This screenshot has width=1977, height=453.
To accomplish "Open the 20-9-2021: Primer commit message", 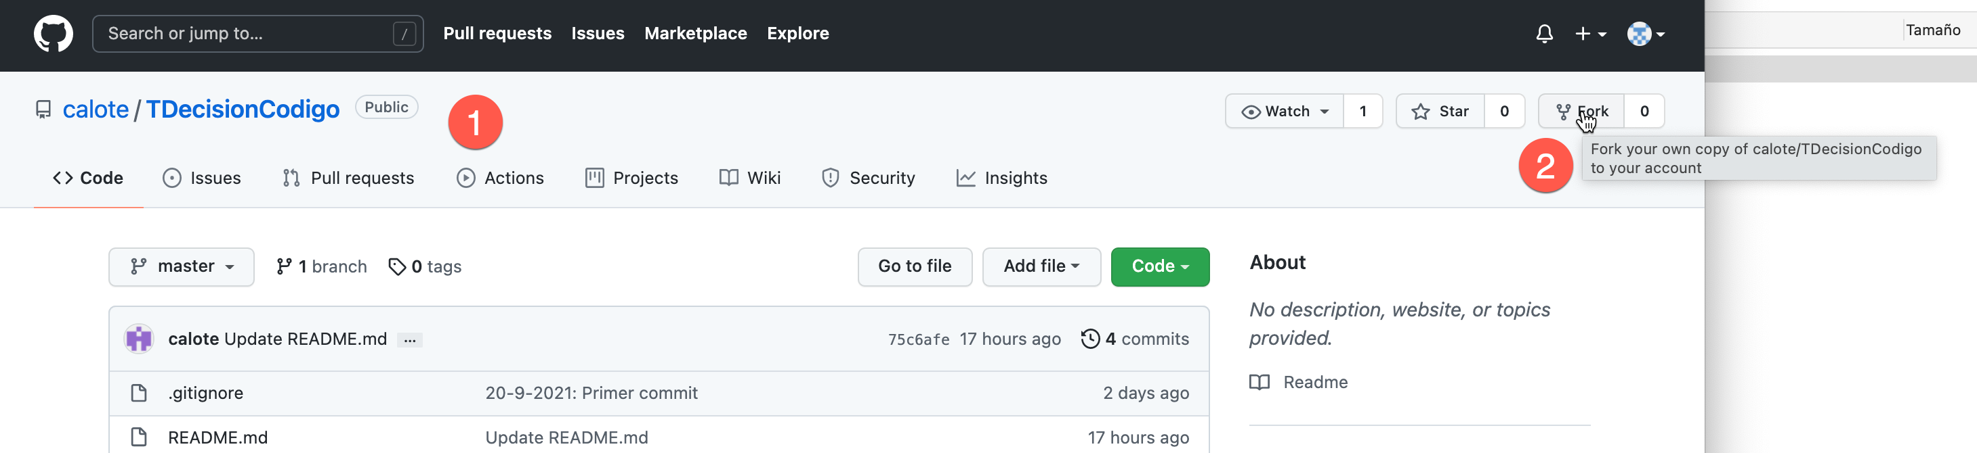I will coord(591,394).
